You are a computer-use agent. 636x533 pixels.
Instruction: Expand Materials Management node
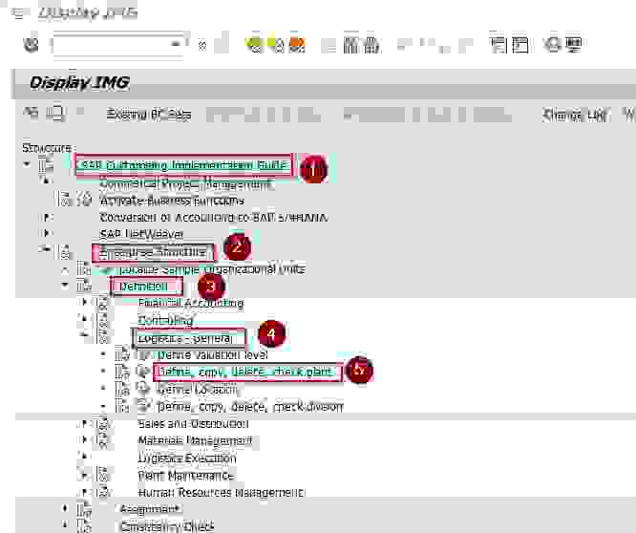[83, 439]
